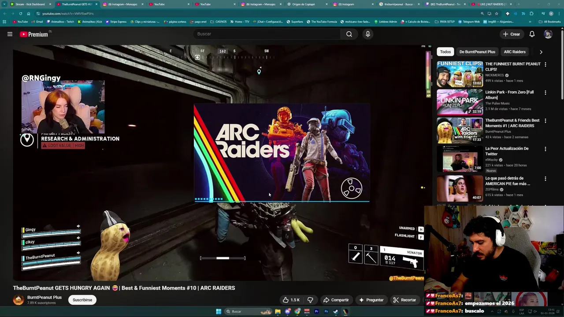Open YouTube notifications bell
Viewport: 564px width, 317px height.
coord(532,34)
